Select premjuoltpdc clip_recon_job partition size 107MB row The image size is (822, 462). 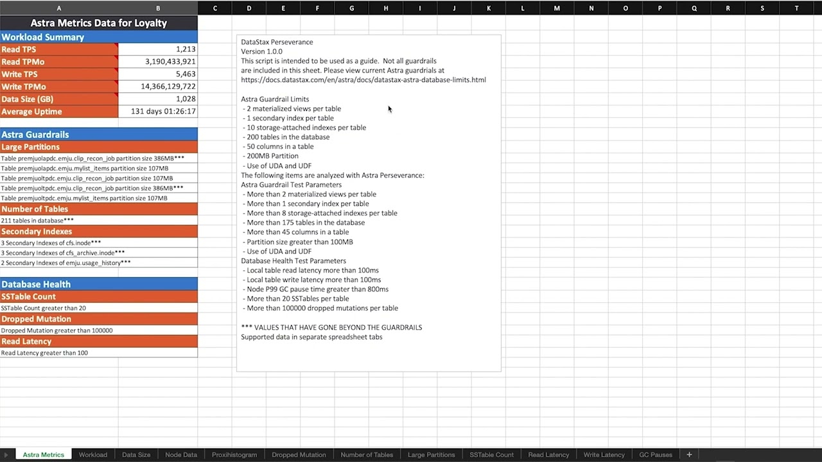99,178
